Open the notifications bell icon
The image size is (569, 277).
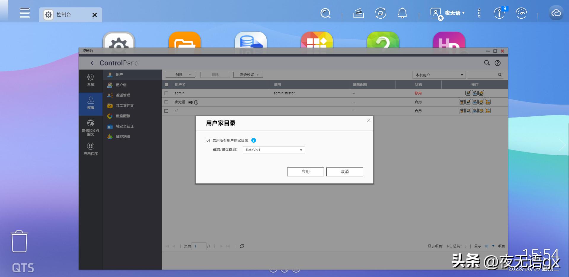402,13
